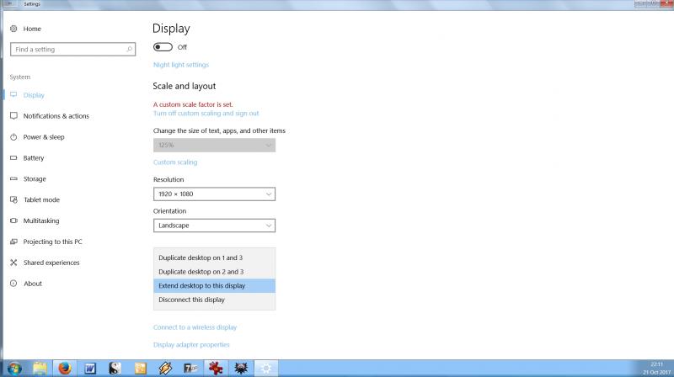The height and width of the screenshot is (377, 674).
Task: Click the About info icon
Action: 13,284
